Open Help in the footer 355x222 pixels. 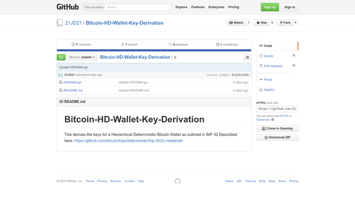point(141,181)
